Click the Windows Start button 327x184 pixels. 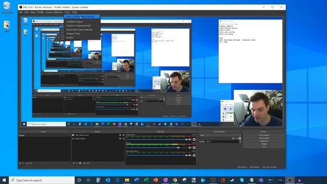tap(4, 180)
